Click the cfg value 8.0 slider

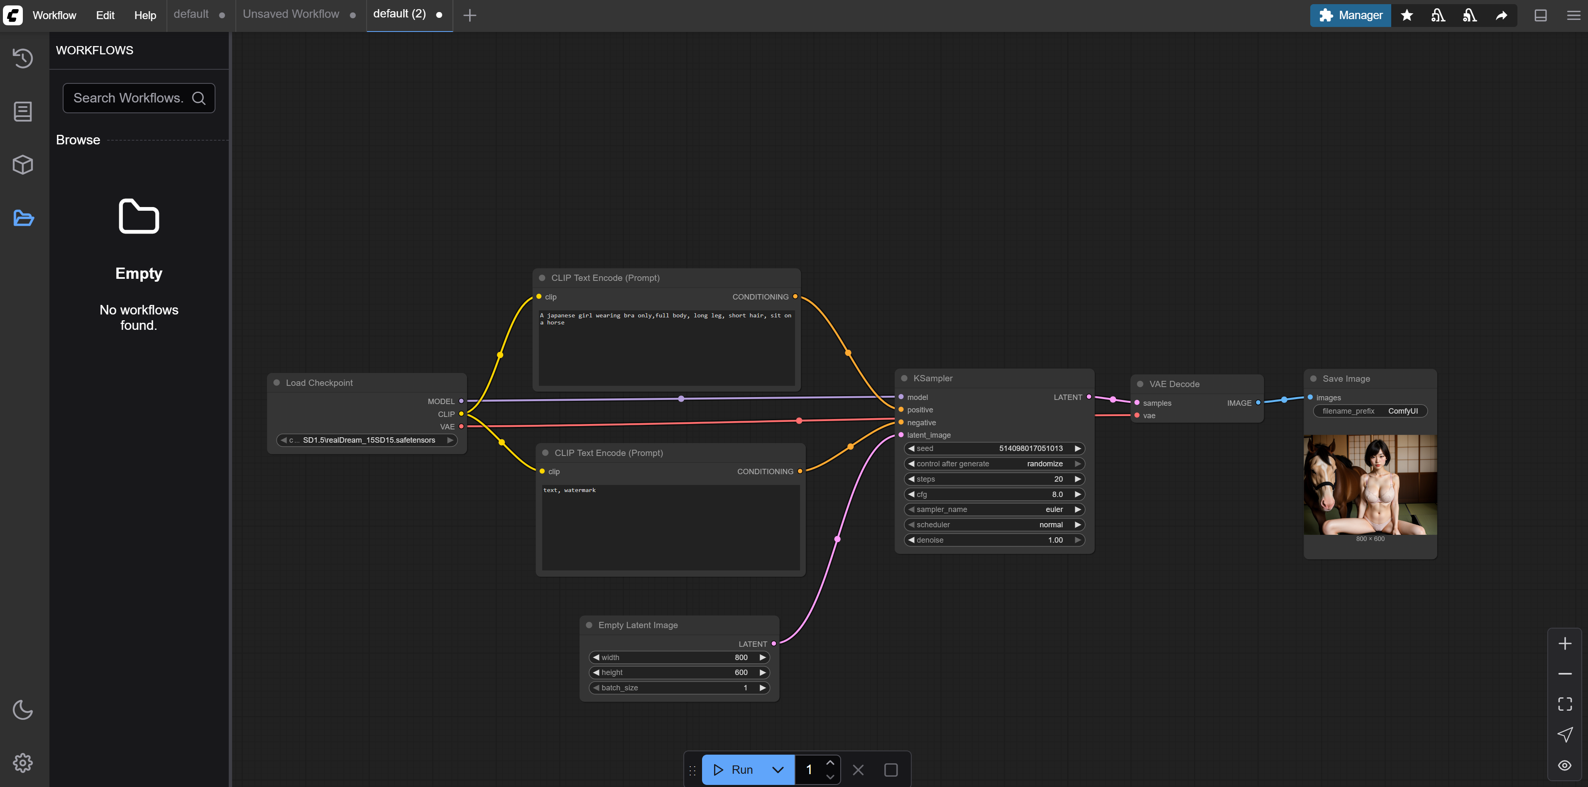(x=994, y=495)
